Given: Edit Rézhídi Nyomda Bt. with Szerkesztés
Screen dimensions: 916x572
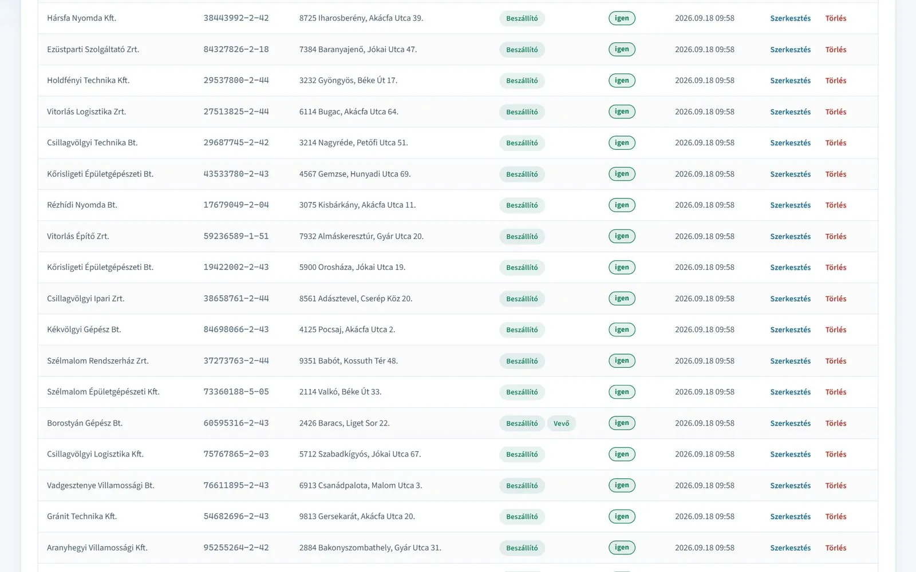Looking at the screenshot, I should pyautogui.click(x=790, y=205).
